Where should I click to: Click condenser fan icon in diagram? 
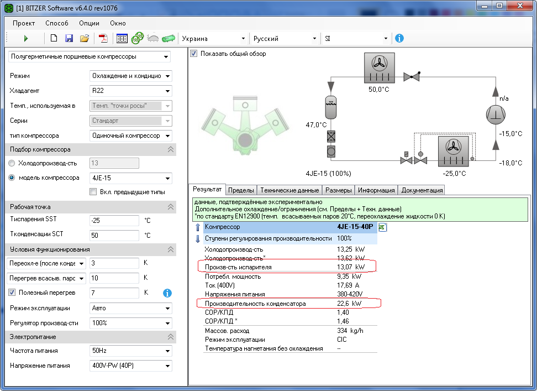tap(379, 67)
